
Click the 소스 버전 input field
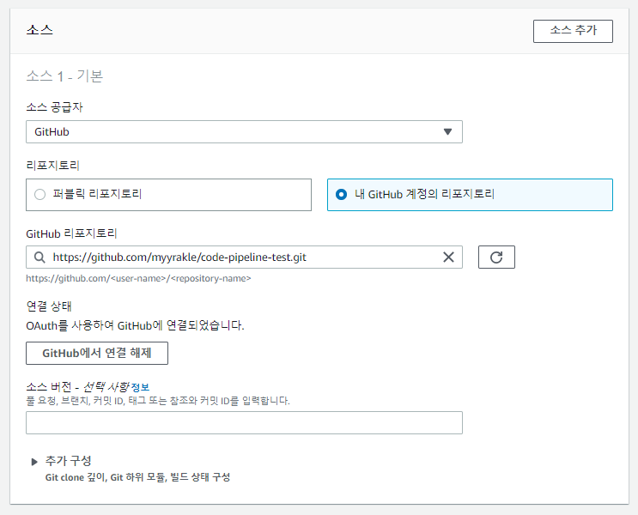244,422
